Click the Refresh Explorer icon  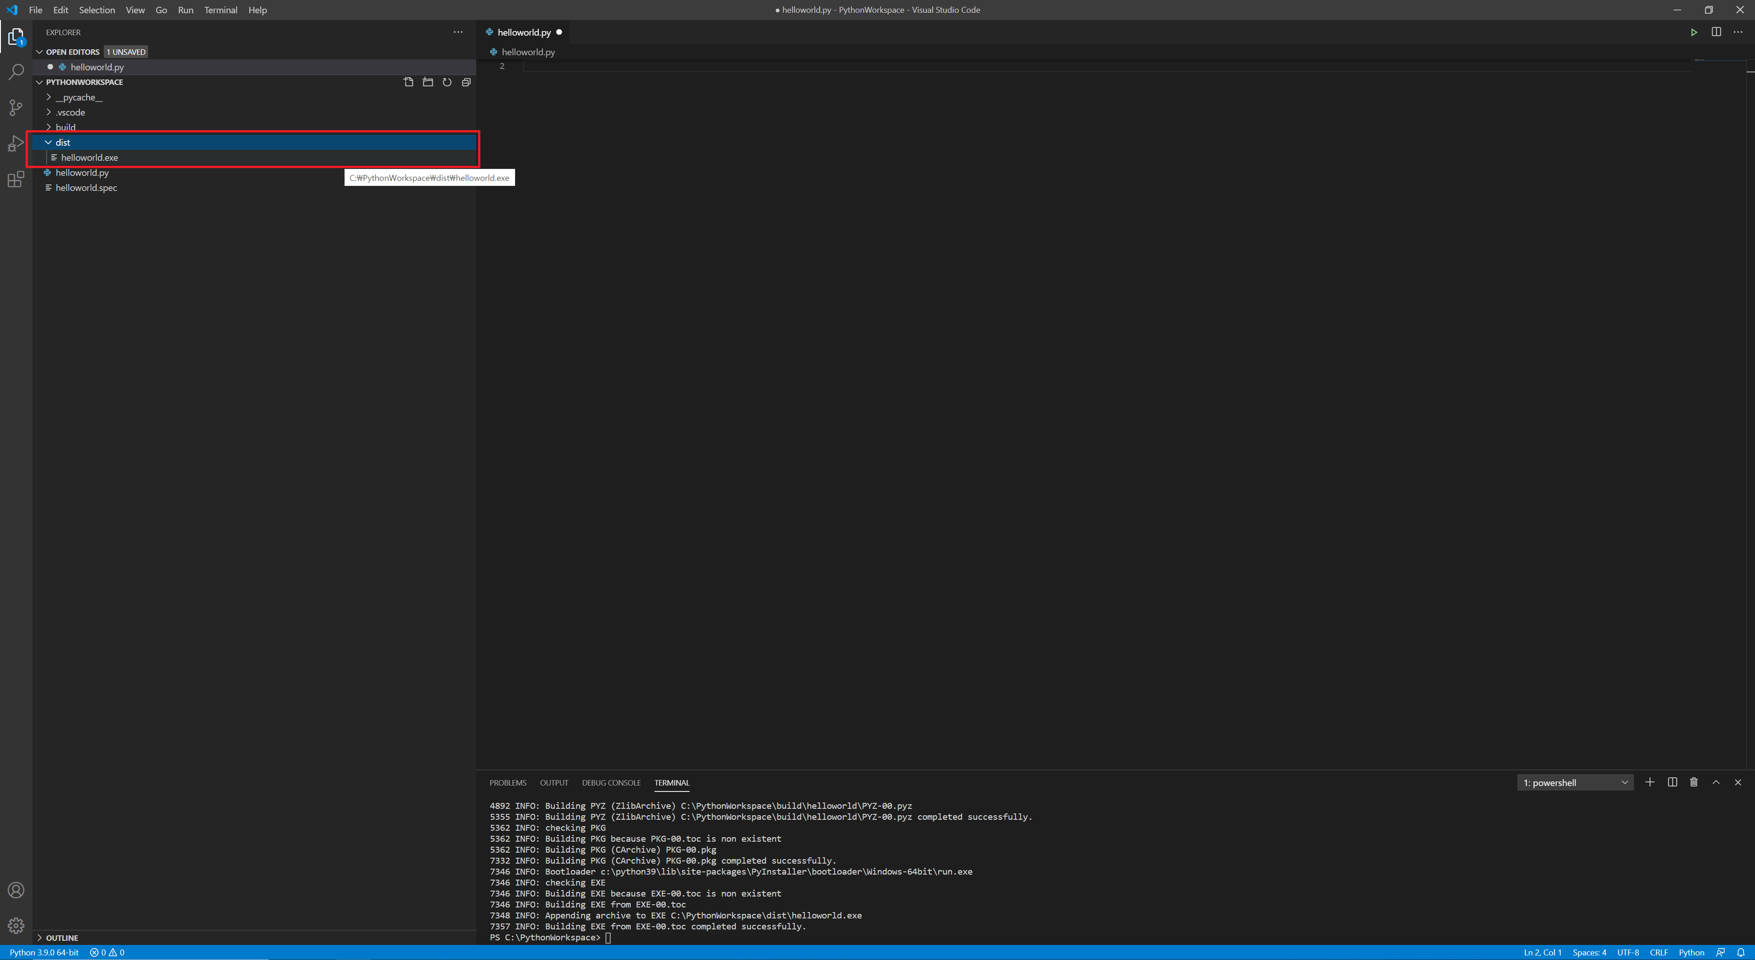pos(447,82)
